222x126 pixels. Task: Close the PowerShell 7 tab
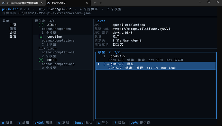[87, 3]
